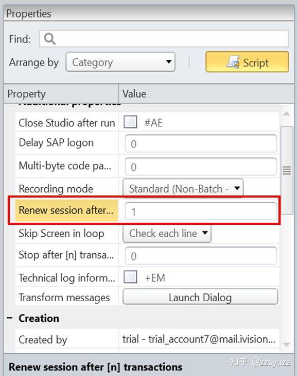Click the Value column header
The image size is (298, 376).
coord(206,94)
